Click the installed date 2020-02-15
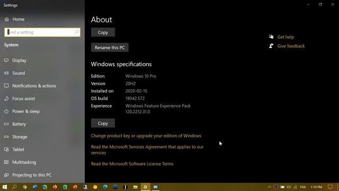This screenshot has width=339, height=191. [136, 91]
